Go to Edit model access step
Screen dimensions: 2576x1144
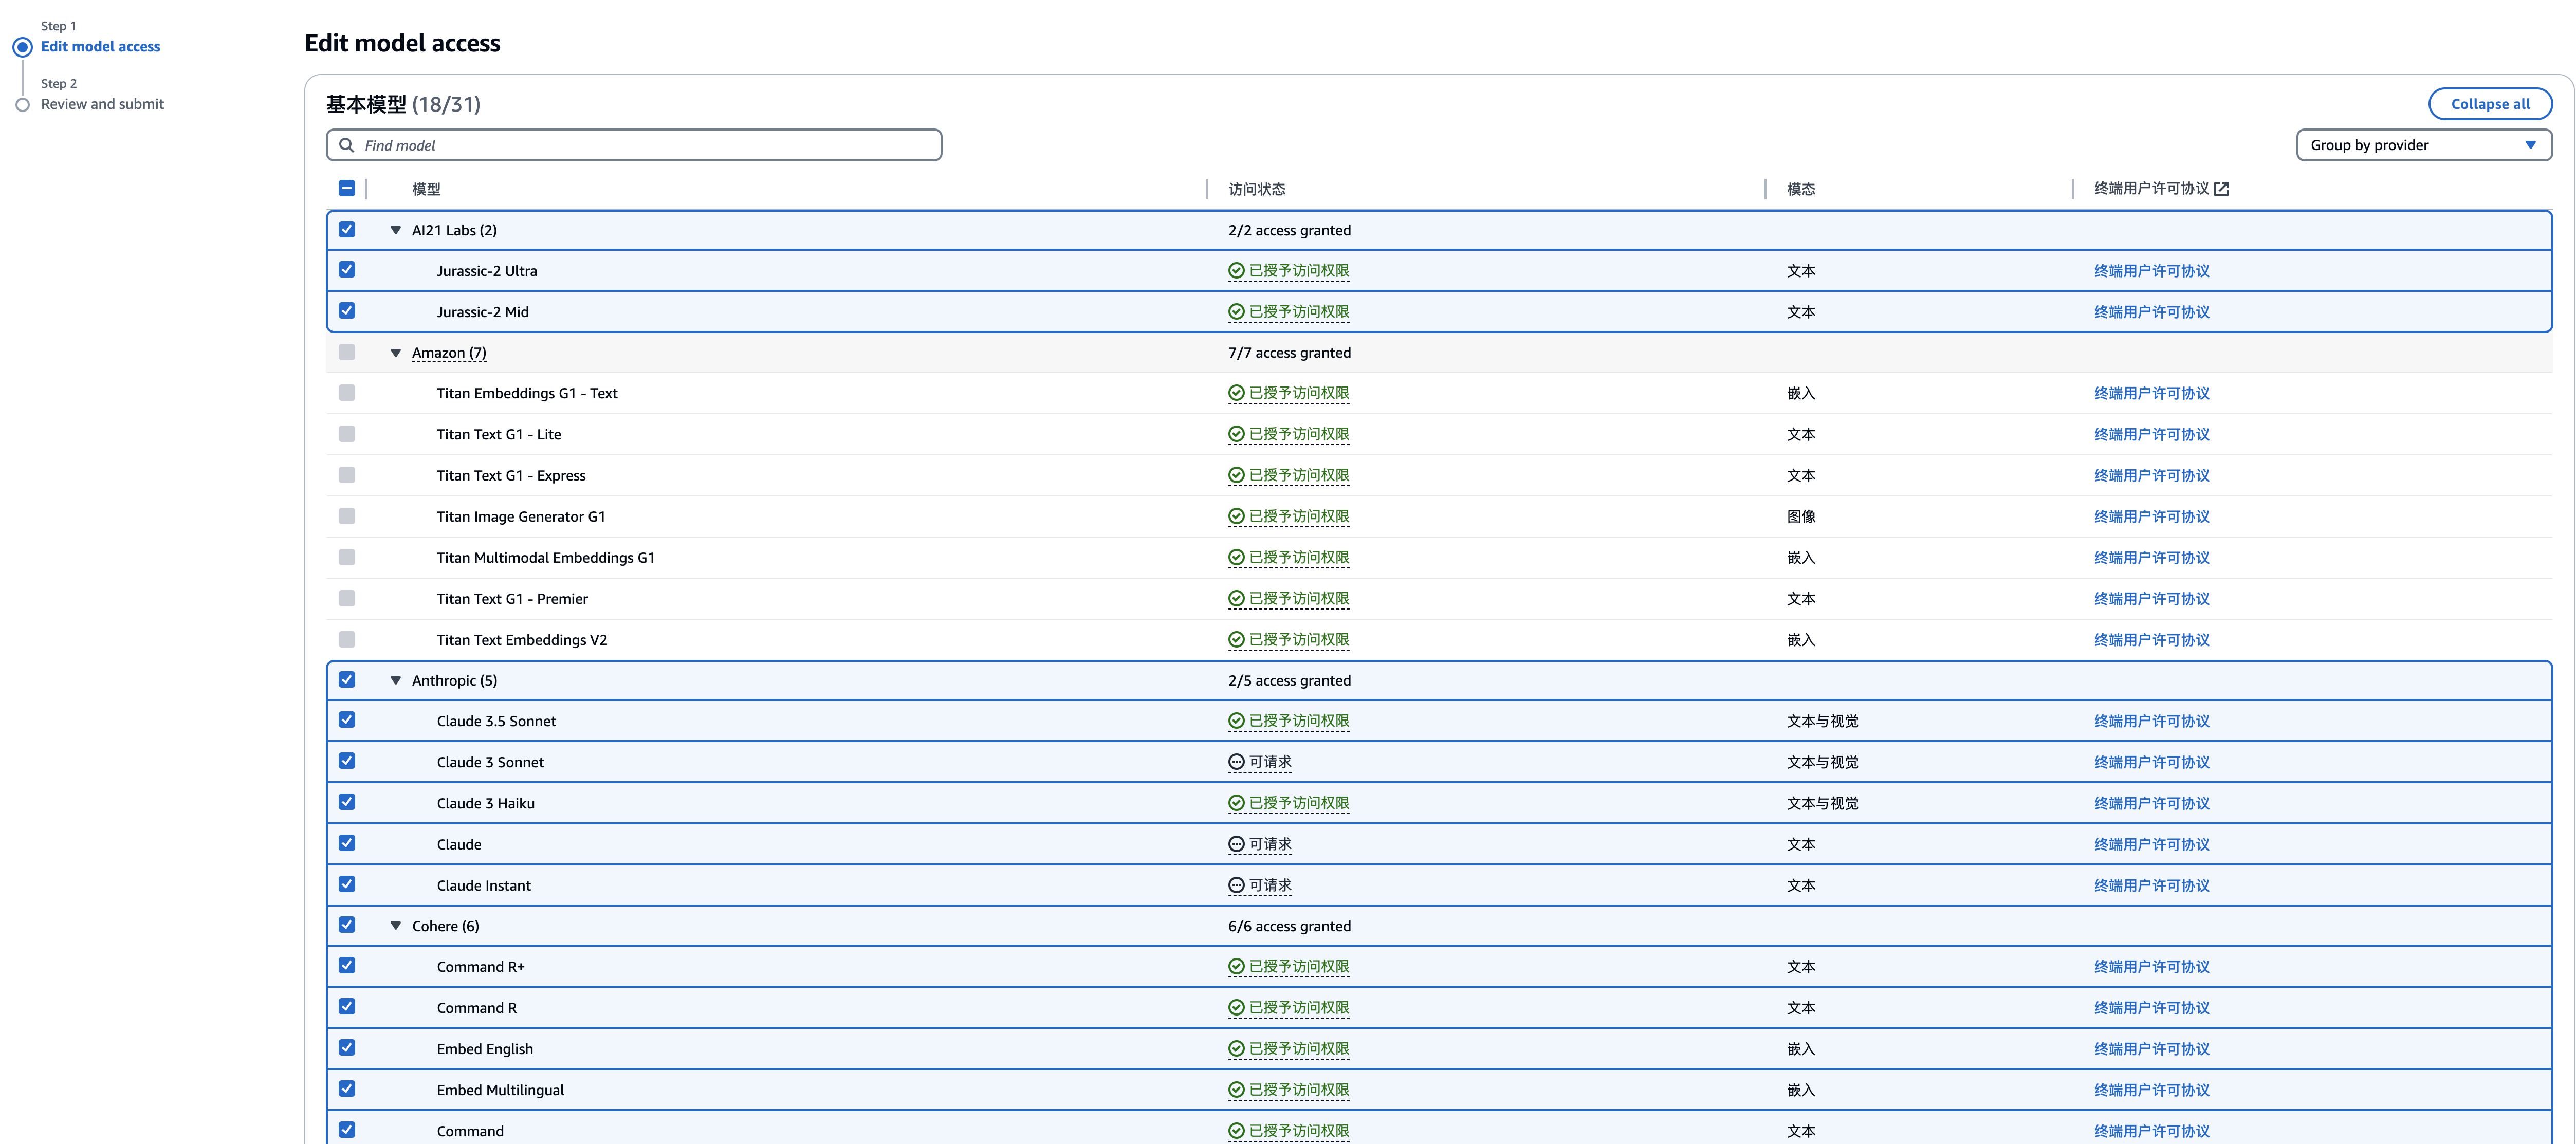coord(100,47)
